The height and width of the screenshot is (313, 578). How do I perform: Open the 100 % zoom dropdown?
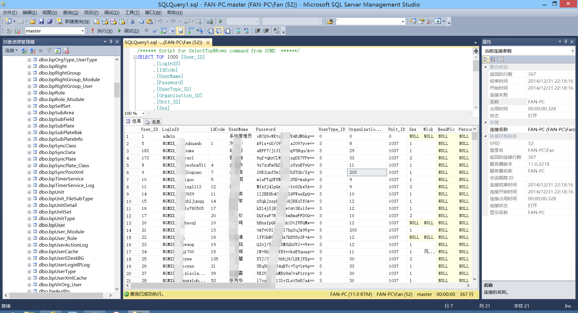point(143,113)
